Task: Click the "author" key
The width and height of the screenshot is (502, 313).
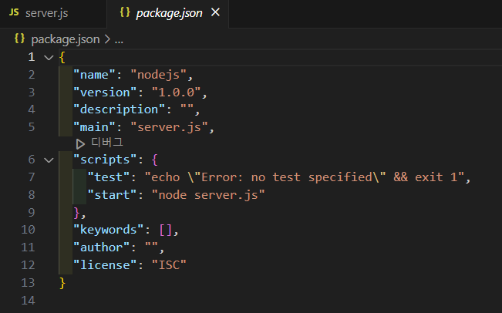Action: pyautogui.click(x=102, y=247)
